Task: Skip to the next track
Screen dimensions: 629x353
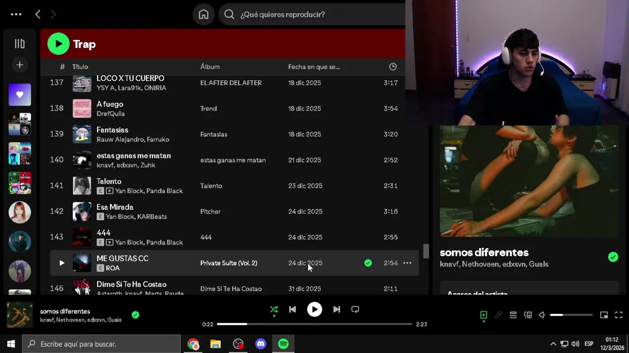Action: [337, 309]
